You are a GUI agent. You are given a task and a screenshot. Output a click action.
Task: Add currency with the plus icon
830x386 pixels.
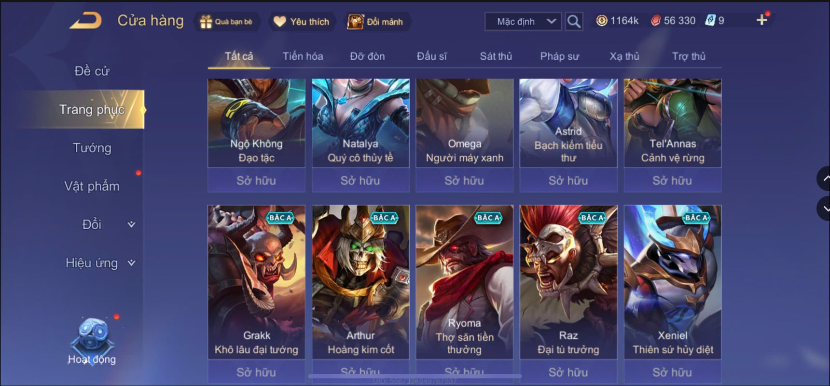(x=761, y=20)
